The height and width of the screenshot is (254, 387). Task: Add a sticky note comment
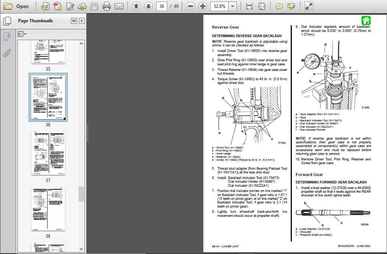(x=279, y=6)
